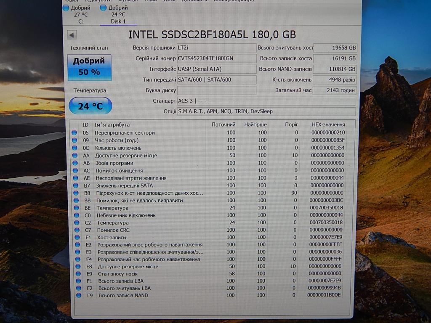Click status dot of attribute E8 row

pos(78,266)
